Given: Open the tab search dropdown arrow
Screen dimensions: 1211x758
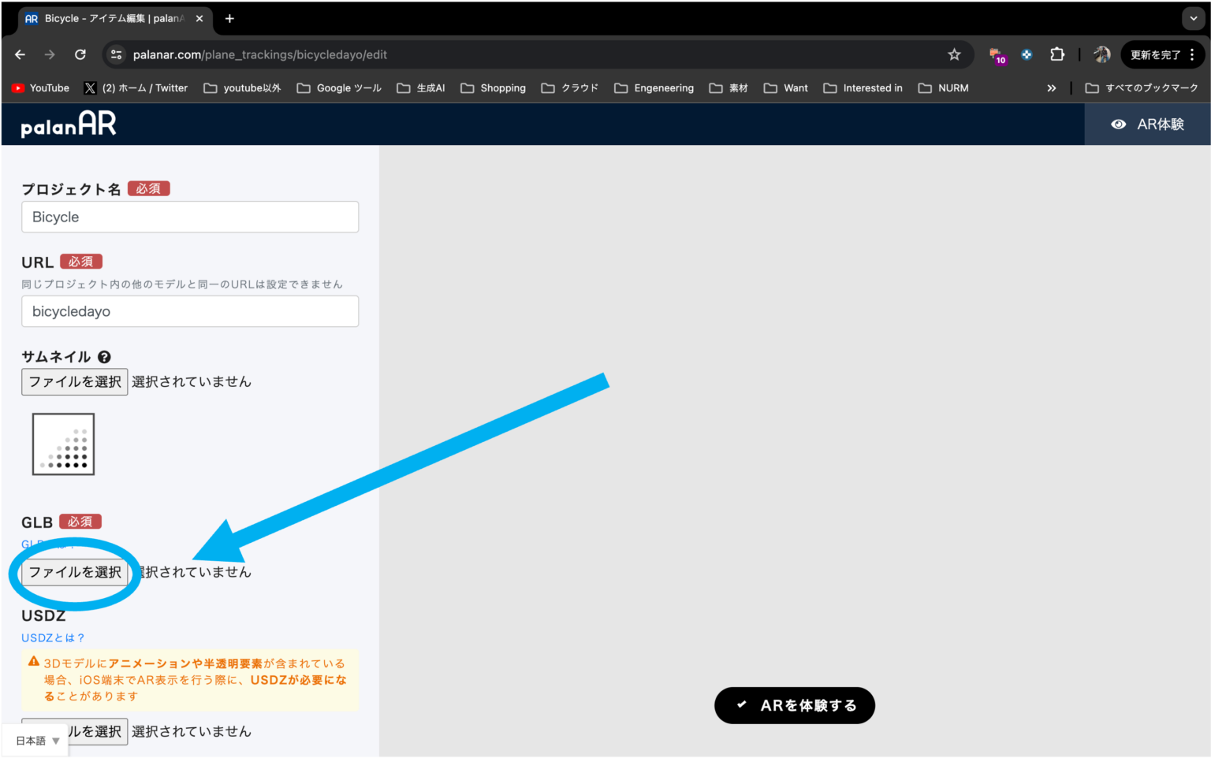Looking at the screenshot, I should tap(1193, 18).
